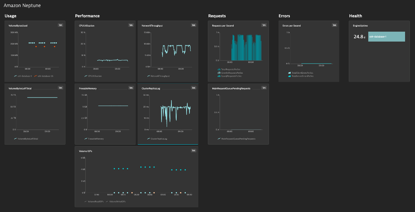Click the Amazon Neptune dashboard title

click(22, 5)
